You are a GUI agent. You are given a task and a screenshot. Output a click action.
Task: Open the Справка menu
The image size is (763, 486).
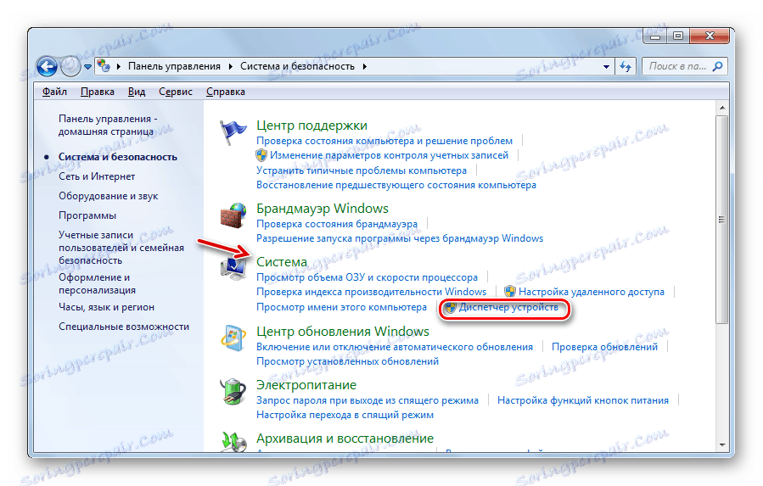tap(225, 92)
